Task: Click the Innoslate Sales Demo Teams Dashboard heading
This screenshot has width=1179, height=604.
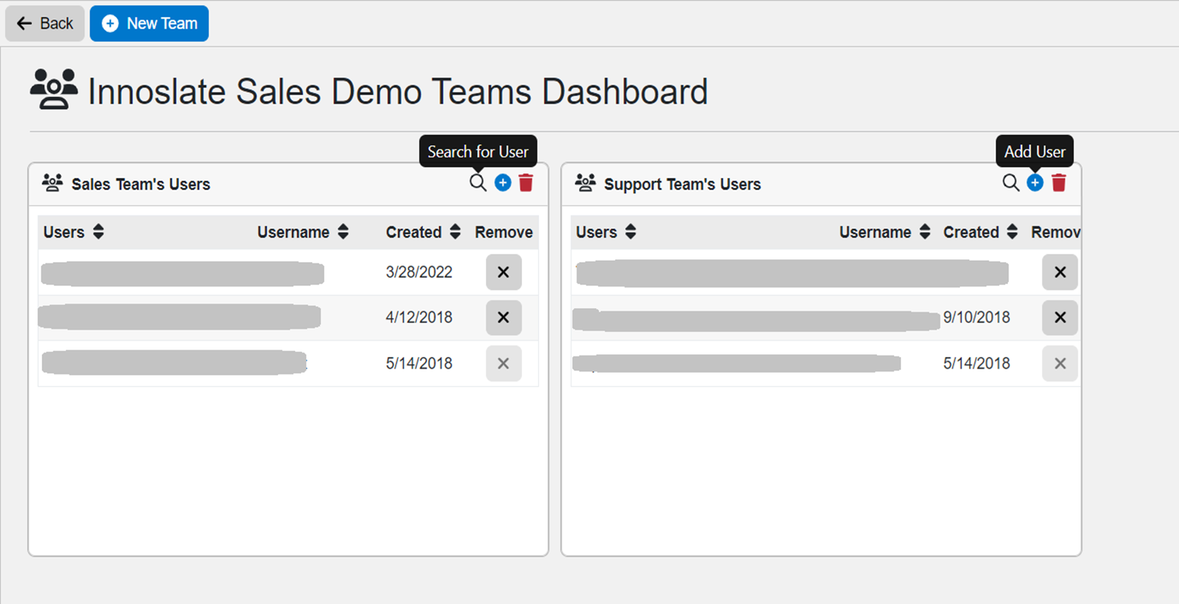Action: coord(398,92)
